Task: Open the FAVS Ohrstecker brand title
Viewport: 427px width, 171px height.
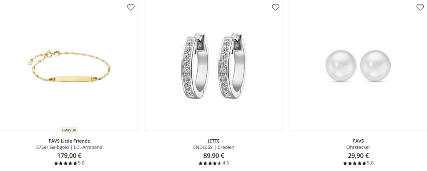Action: coord(358,141)
